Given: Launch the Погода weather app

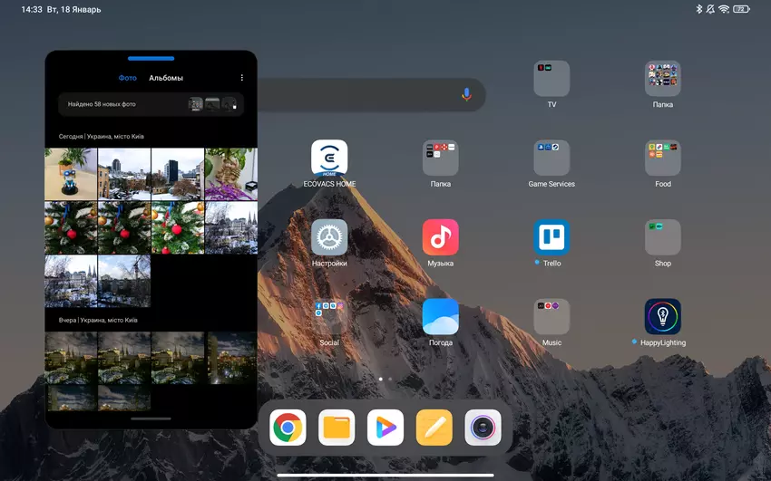Looking at the screenshot, I should point(440,317).
